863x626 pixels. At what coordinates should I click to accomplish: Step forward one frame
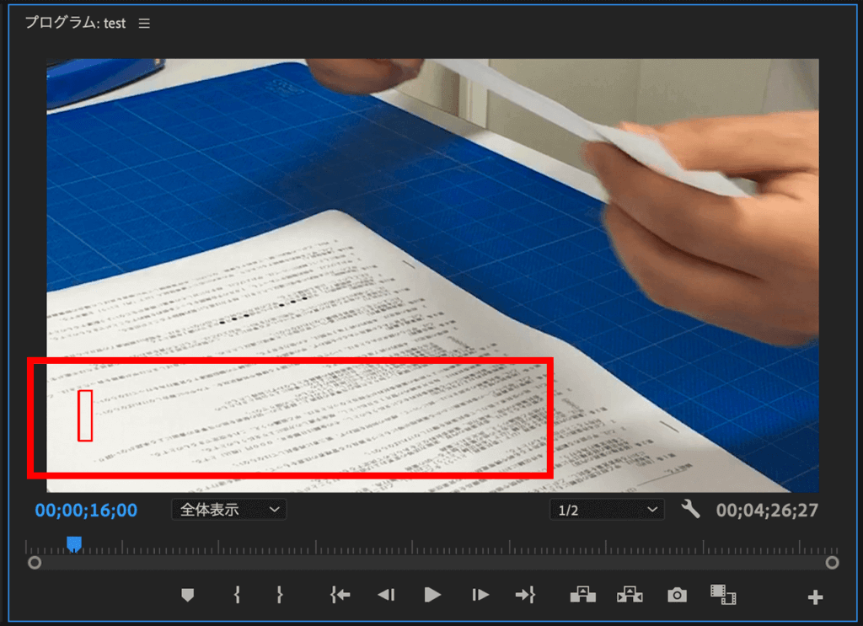click(x=480, y=596)
